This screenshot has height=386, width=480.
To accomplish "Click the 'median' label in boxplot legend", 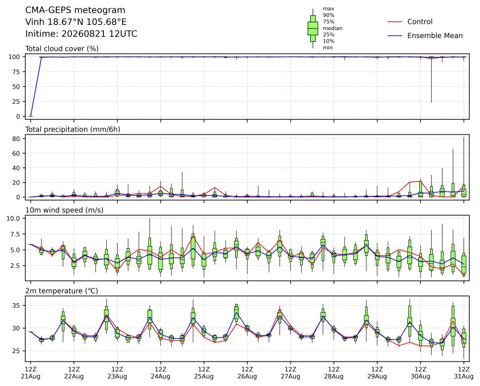I will (x=332, y=28).
